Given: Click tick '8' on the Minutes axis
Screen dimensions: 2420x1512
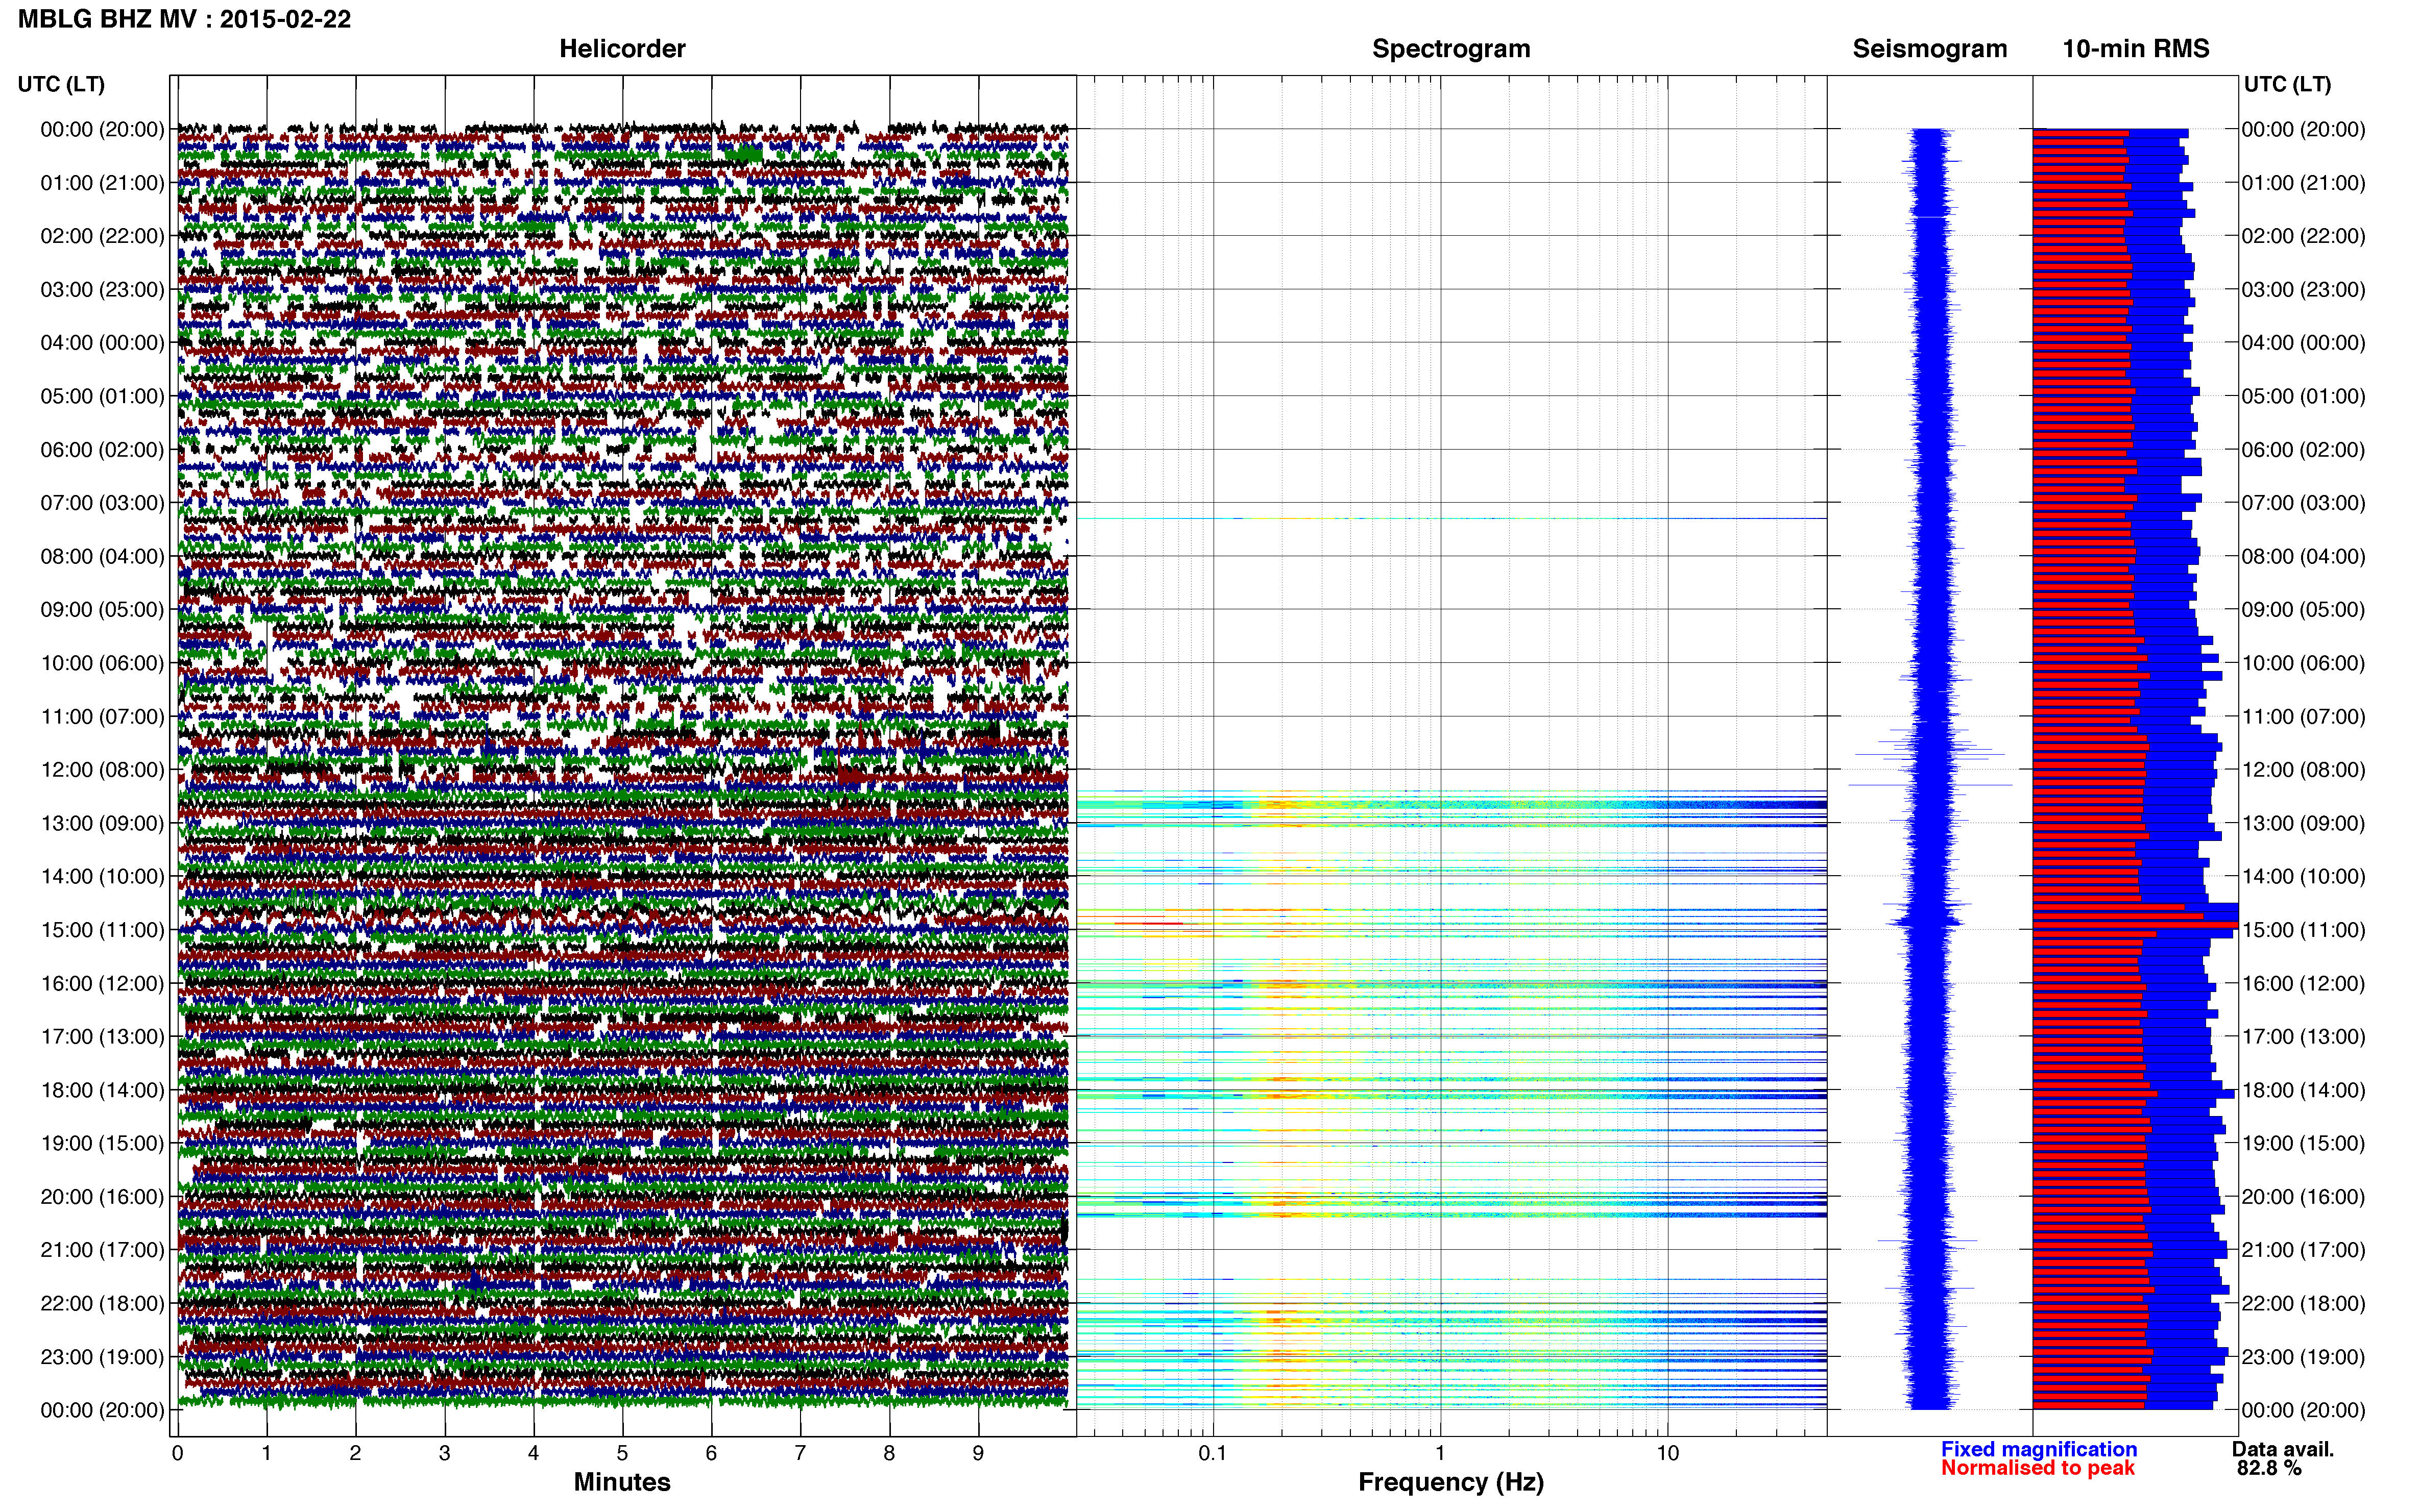Looking at the screenshot, I should [x=889, y=1453].
